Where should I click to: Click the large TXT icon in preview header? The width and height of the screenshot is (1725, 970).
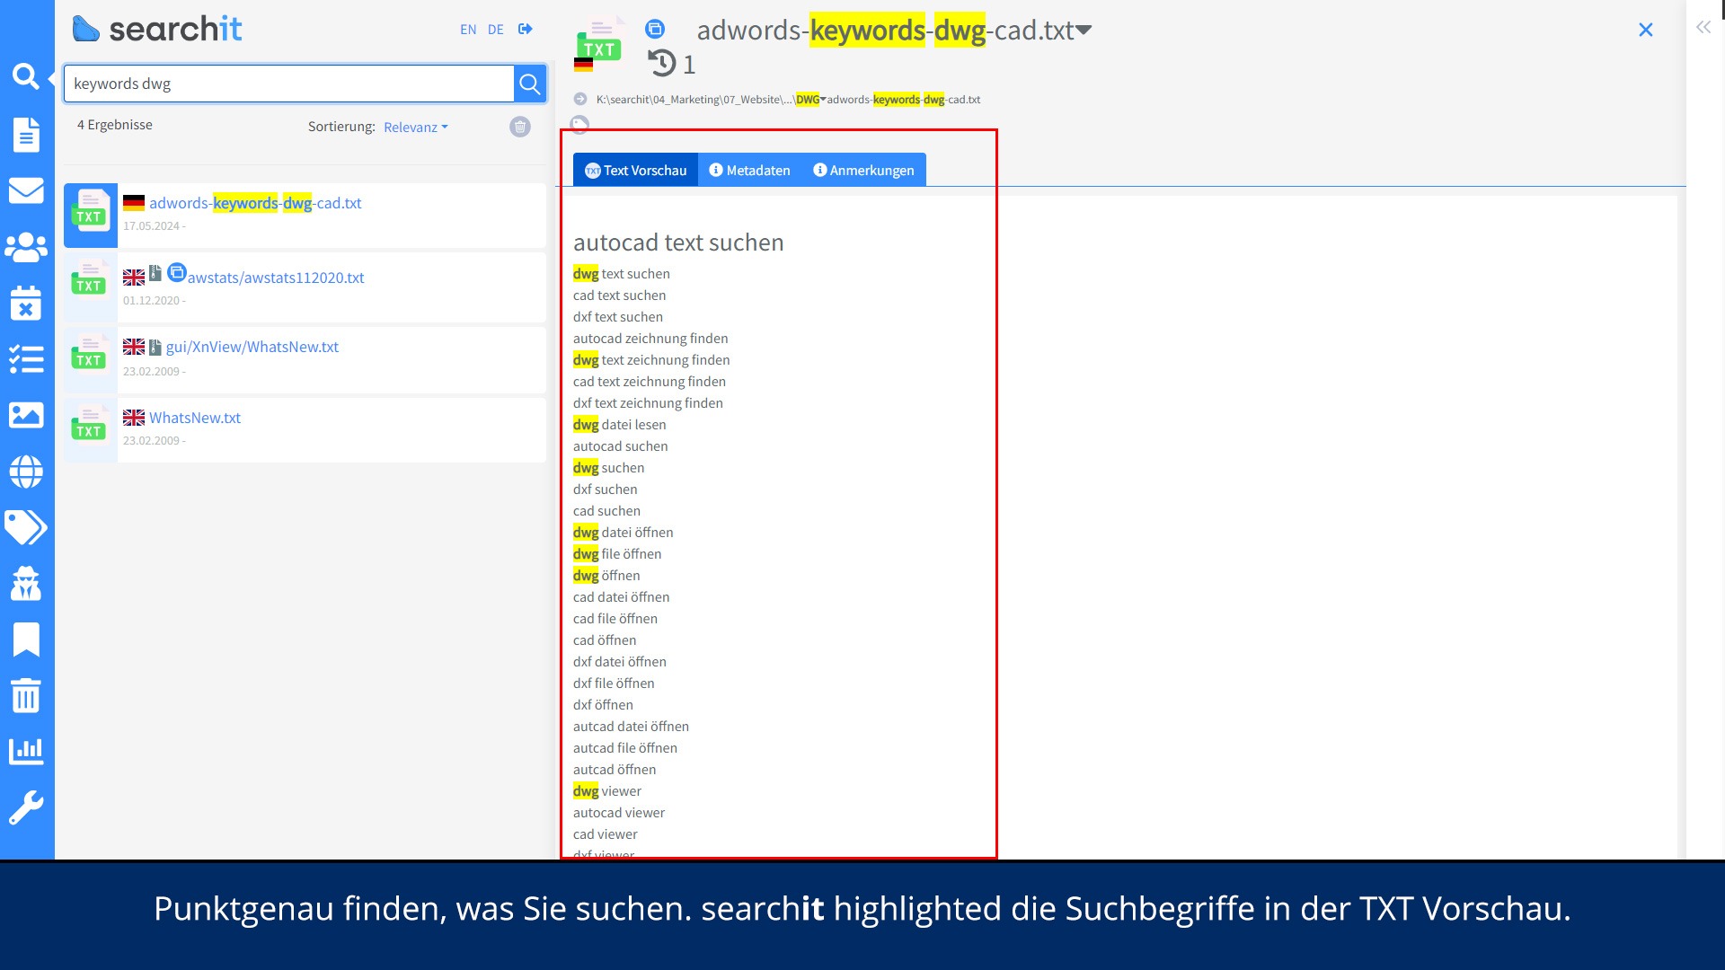tap(598, 40)
